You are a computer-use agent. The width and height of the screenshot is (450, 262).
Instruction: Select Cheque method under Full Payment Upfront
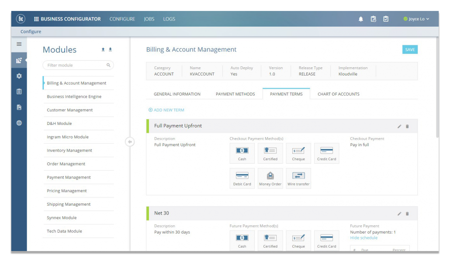[298, 153]
